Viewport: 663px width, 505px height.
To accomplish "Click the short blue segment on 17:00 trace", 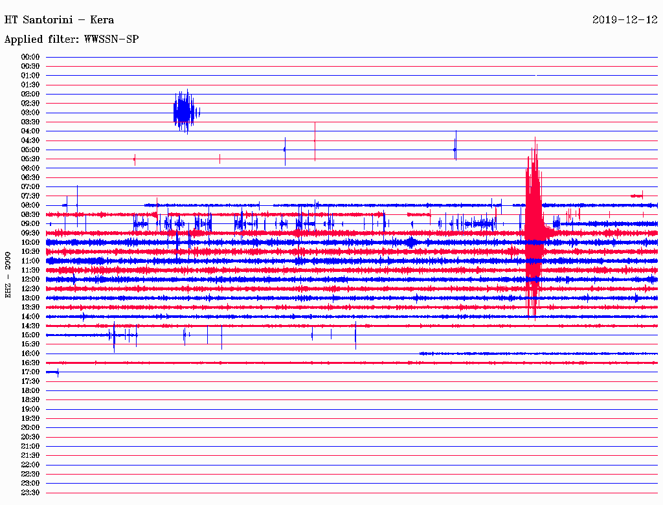I will click(52, 372).
